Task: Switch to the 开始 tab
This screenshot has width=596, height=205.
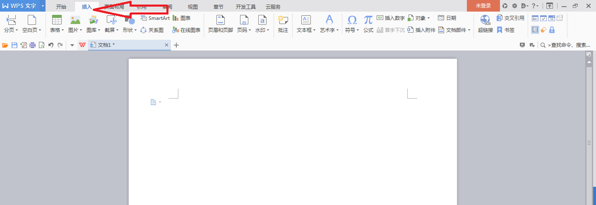Action: (x=61, y=7)
